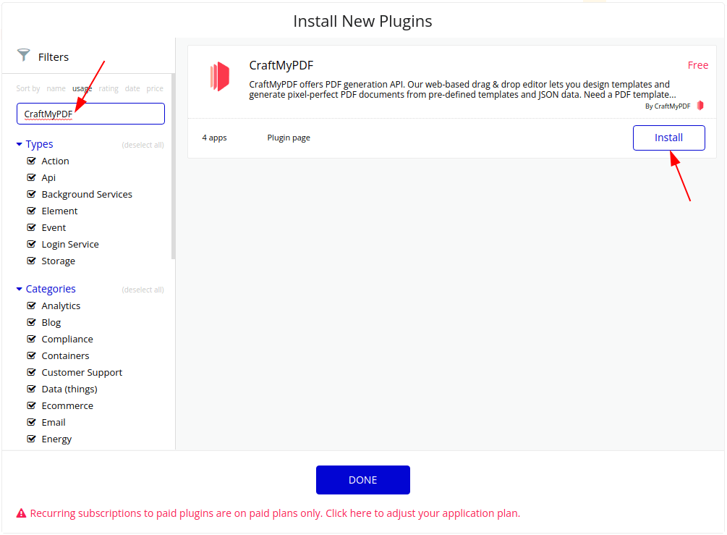
Task: Uncheck the Blog category checkbox
Action: pos(32,322)
